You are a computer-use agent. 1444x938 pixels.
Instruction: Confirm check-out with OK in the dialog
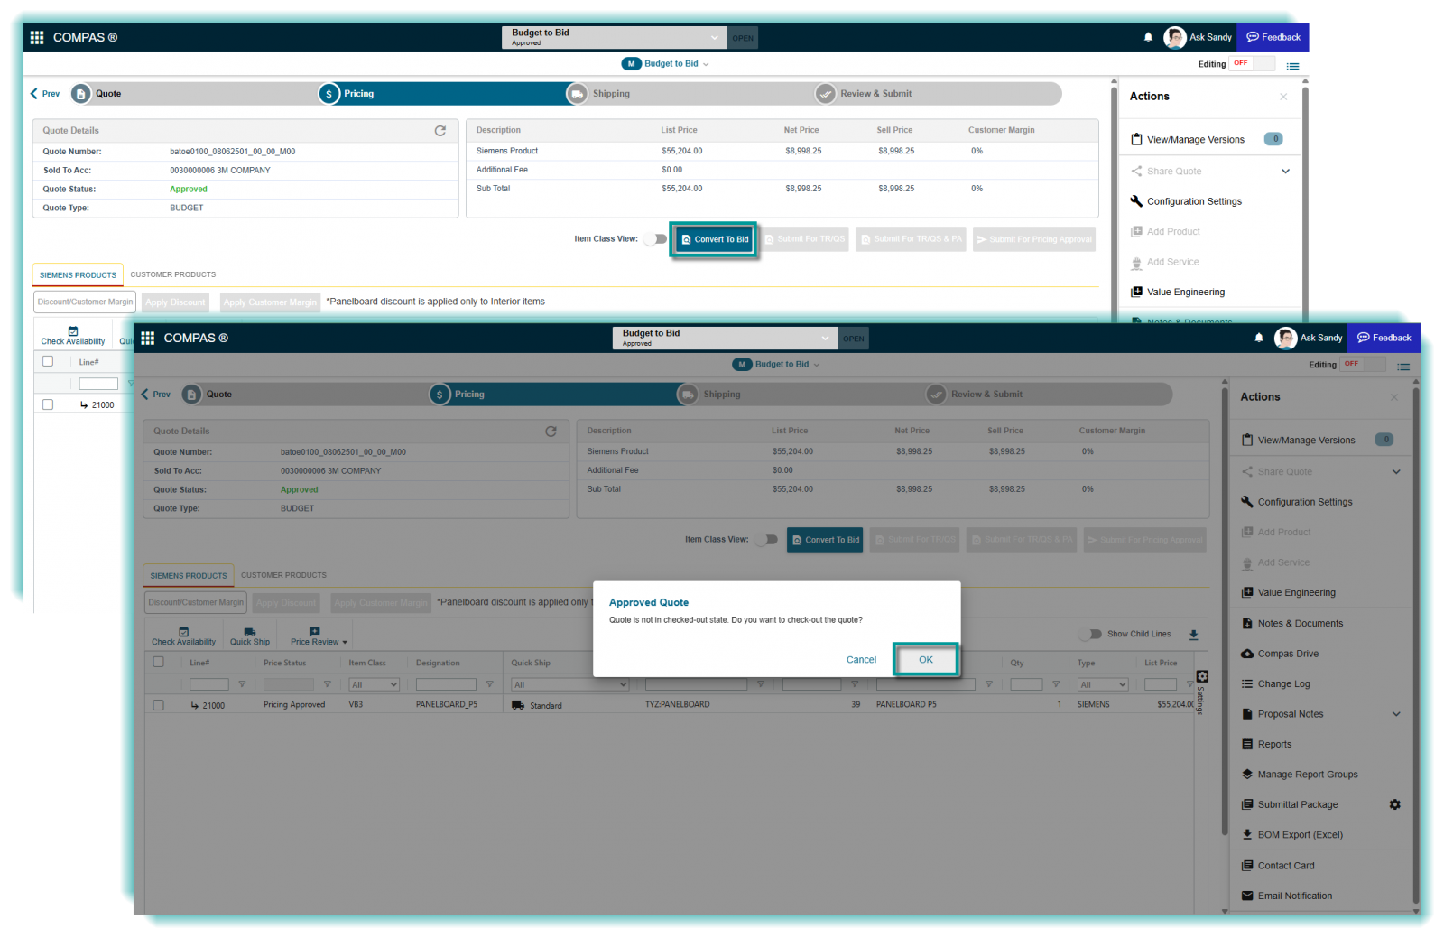[926, 660]
